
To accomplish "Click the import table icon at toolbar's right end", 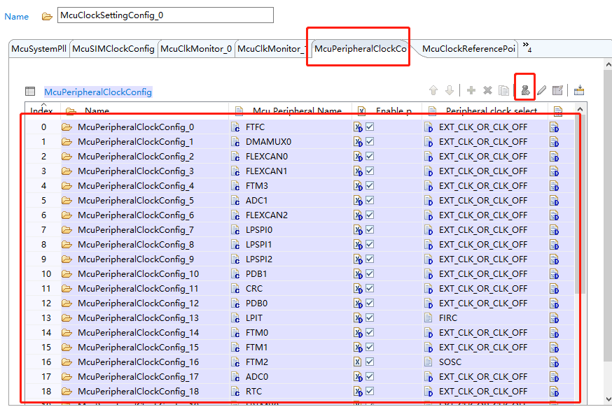I will [578, 90].
